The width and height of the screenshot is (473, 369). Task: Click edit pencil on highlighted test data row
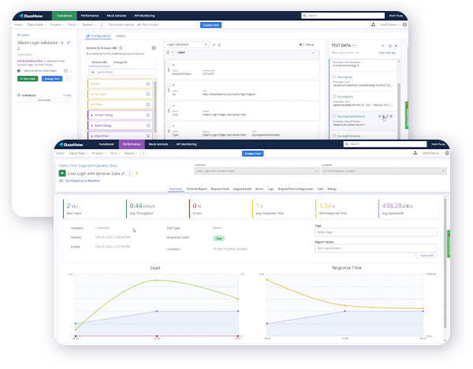[x=387, y=116]
